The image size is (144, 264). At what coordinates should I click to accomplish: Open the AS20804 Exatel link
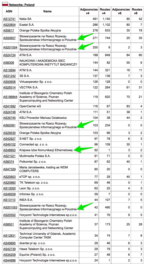click(9, 25)
